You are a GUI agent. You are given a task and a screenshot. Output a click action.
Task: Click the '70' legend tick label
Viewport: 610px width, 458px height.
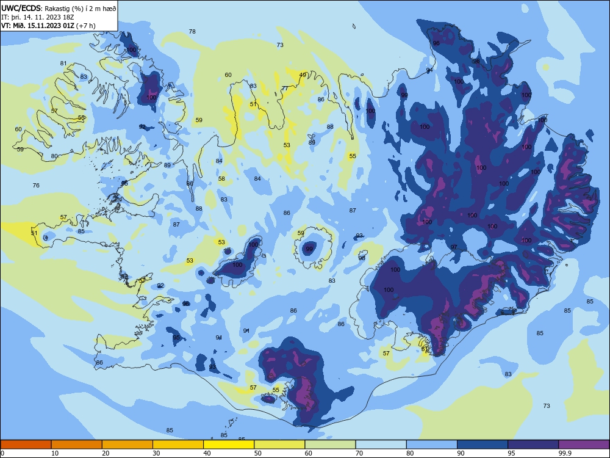(x=359, y=453)
